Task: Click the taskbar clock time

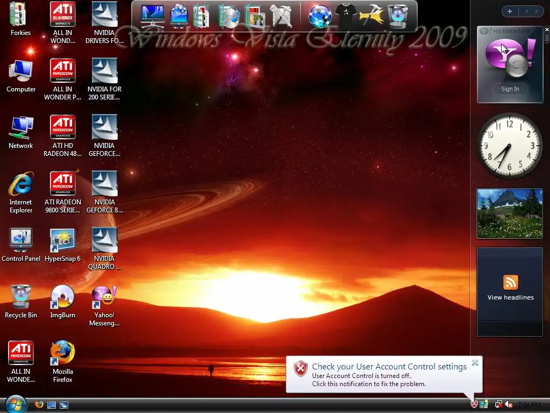Action: (x=529, y=404)
